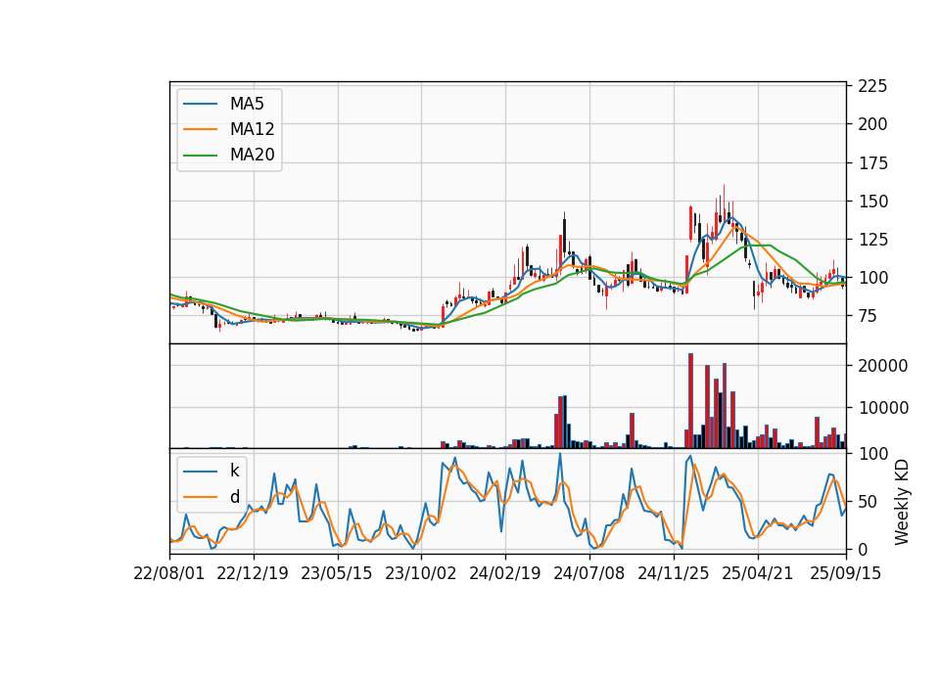Click the 23/05/15 date tick label
The height and width of the screenshot is (675, 940).
336,573
